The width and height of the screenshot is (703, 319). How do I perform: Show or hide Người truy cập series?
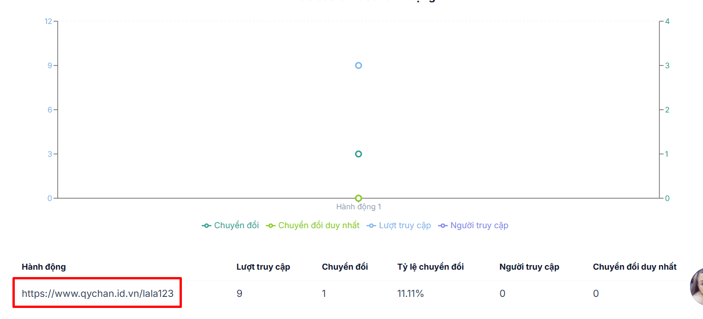click(x=473, y=225)
